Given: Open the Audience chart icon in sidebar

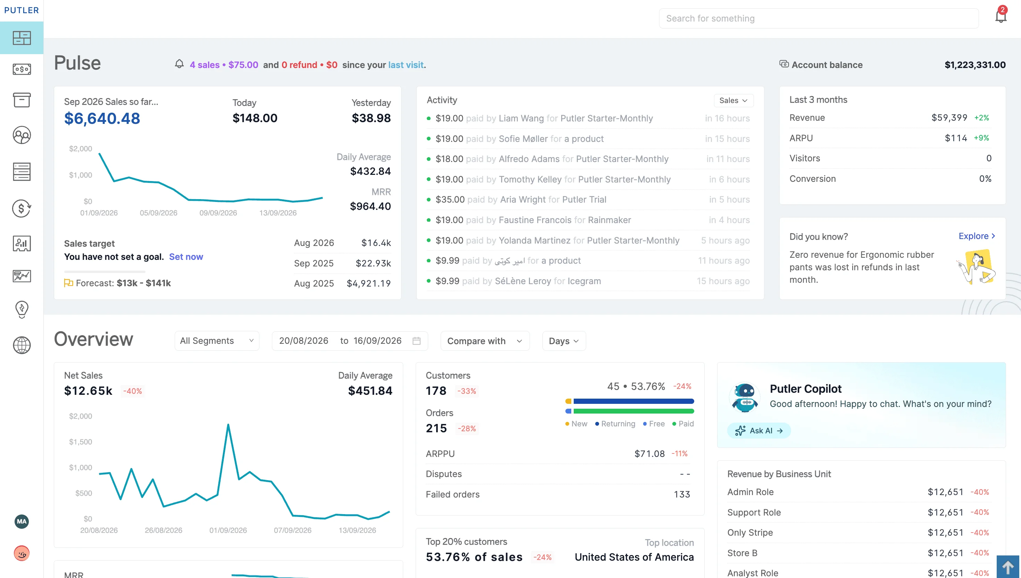Looking at the screenshot, I should click(22, 243).
